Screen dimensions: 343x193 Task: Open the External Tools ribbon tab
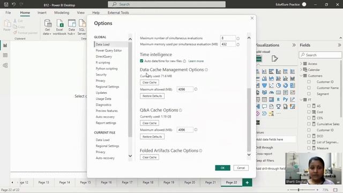(118, 13)
